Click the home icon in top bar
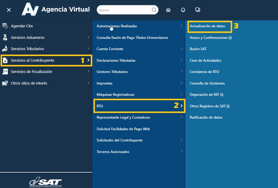 pyautogui.click(x=168, y=10)
